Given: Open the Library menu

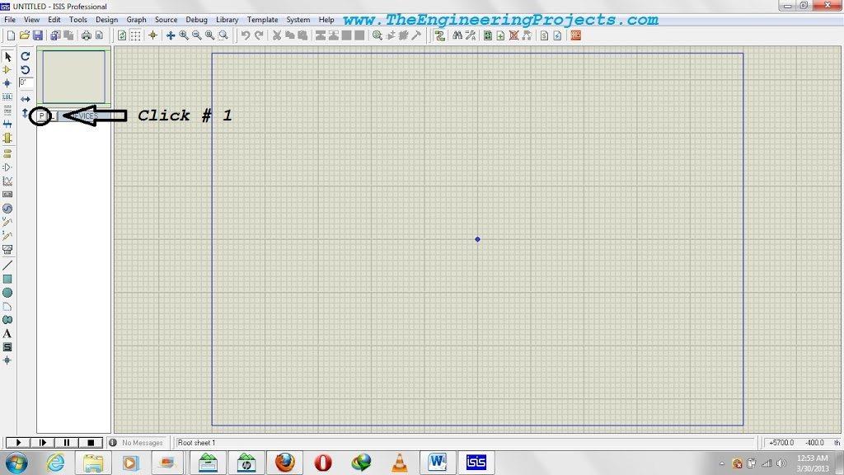Looking at the screenshot, I should coord(227,20).
